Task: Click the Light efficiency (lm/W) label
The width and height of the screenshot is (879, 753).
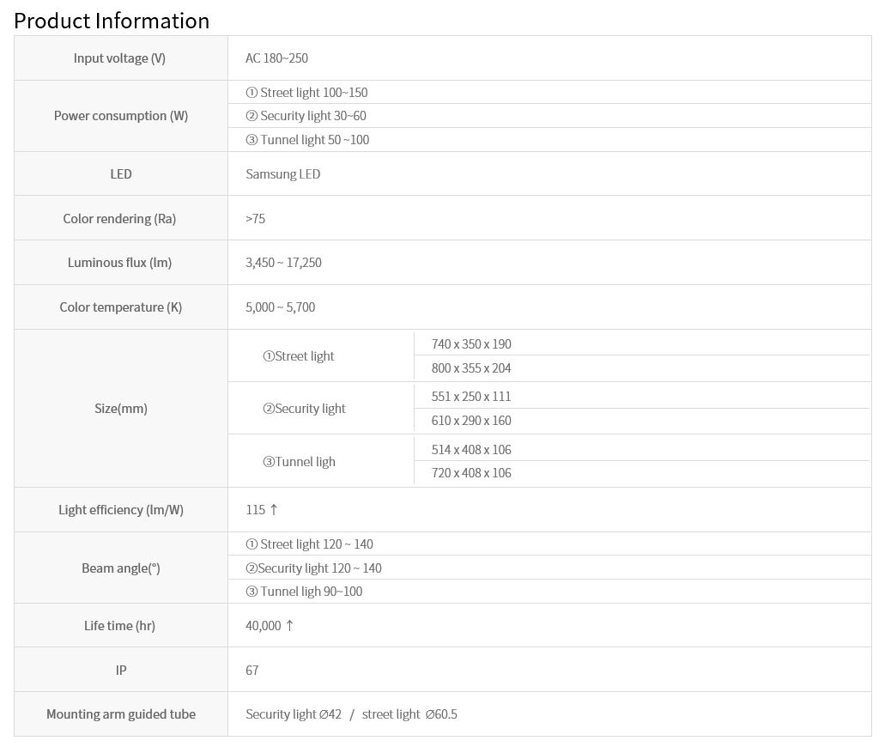Action: pos(120,510)
